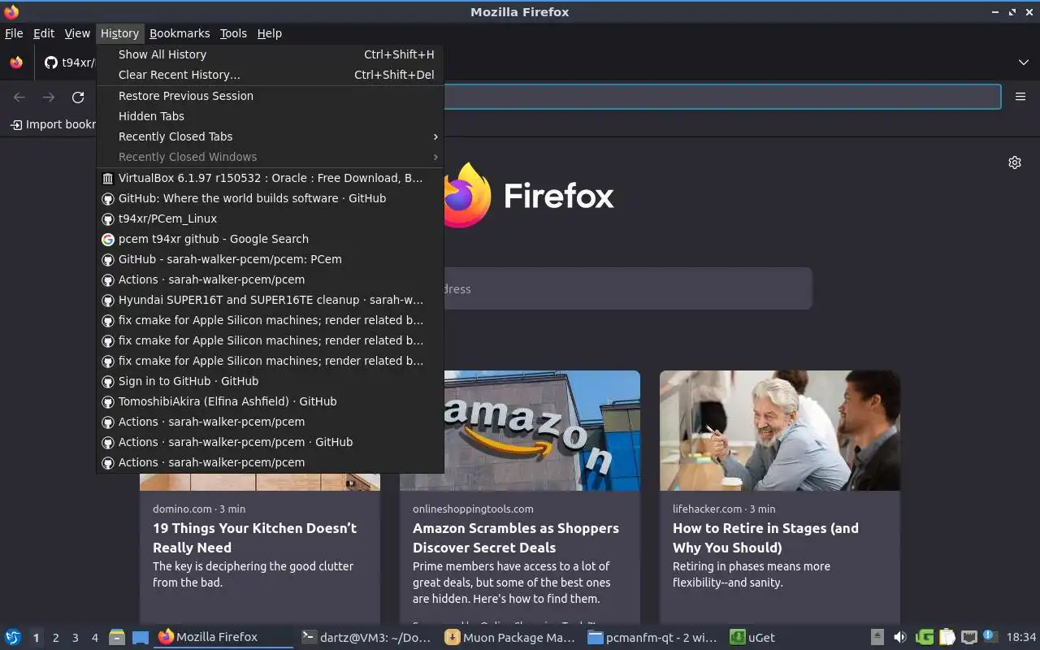Open the Edit menu
This screenshot has height=650, width=1040.
coord(44,33)
